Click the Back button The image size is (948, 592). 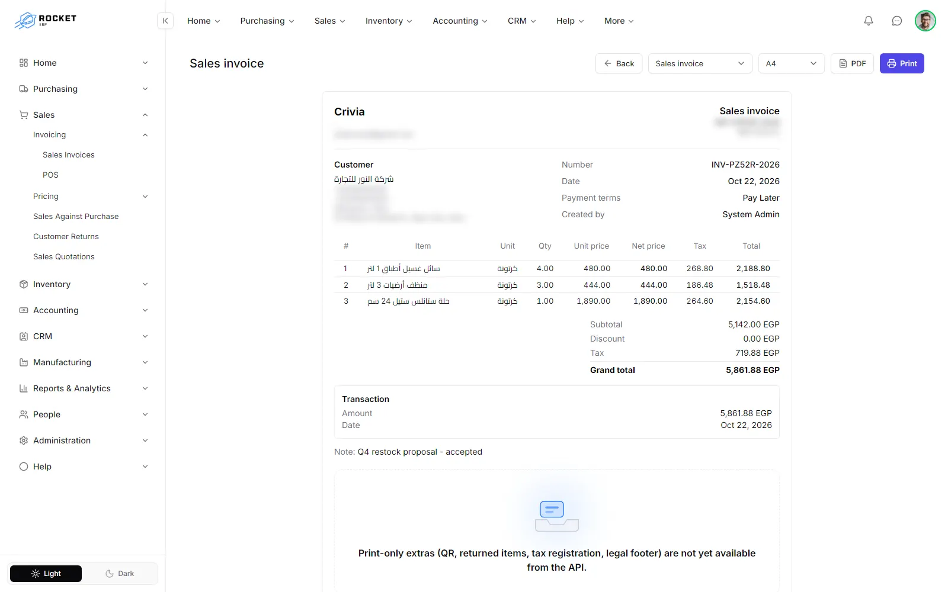[x=619, y=63]
